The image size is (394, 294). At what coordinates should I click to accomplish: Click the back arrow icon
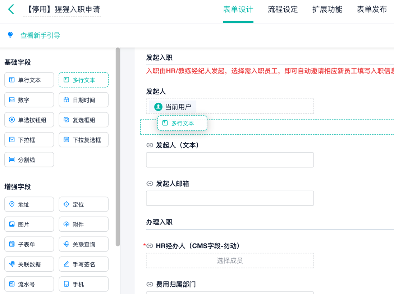[x=11, y=9]
